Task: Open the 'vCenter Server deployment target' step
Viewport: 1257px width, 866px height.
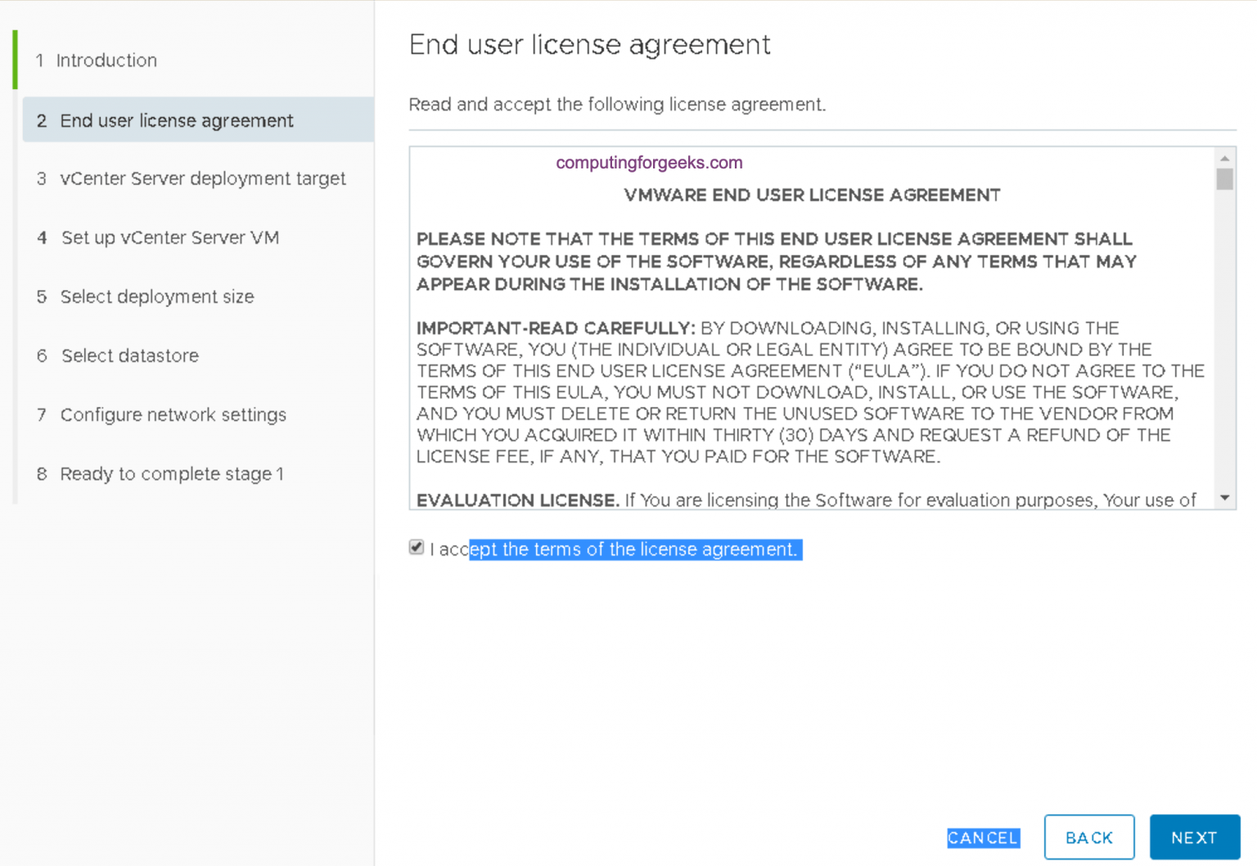Action: (x=203, y=178)
